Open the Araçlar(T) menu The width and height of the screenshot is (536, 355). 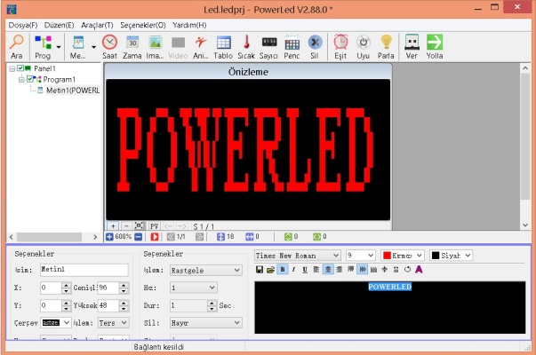[97, 25]
